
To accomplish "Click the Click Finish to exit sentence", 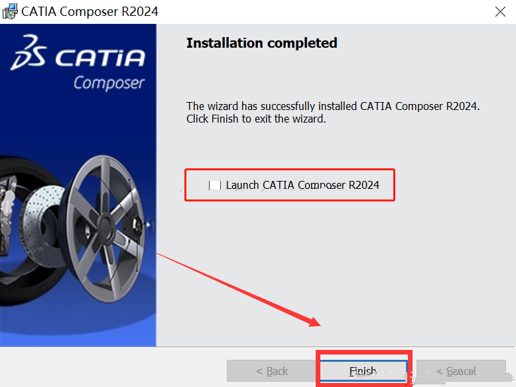I will point(256,119).
